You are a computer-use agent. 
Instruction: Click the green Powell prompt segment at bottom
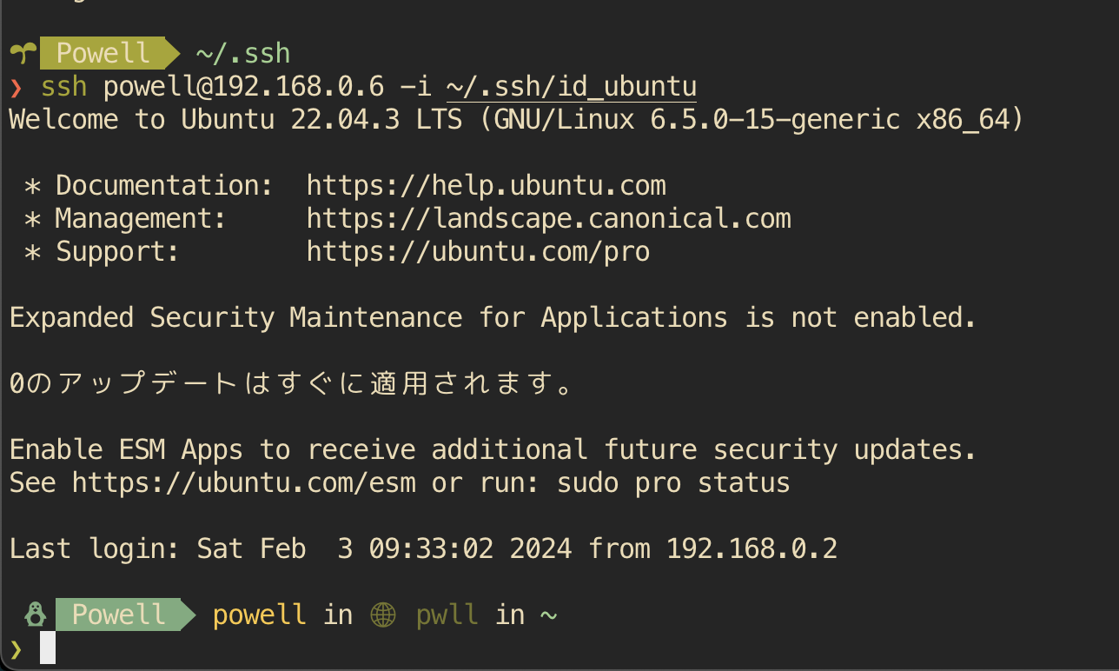click(x=118, y=615)
